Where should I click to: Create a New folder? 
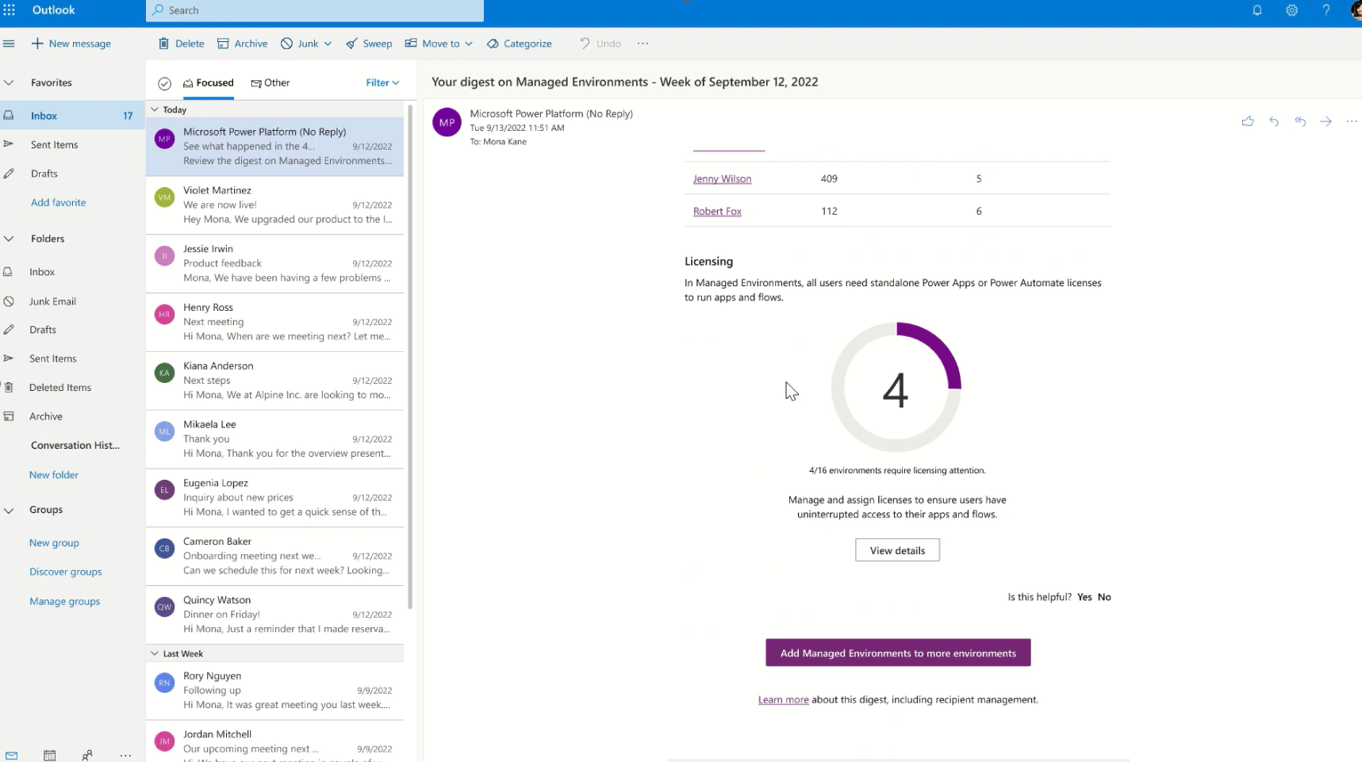coord(54,475)
